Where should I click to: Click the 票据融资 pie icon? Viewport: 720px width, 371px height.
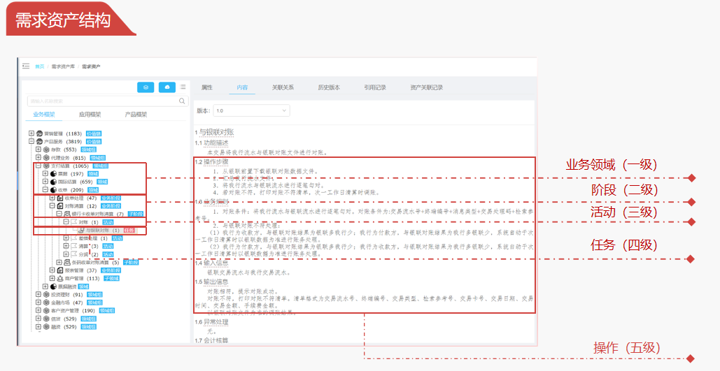[53, 286]
